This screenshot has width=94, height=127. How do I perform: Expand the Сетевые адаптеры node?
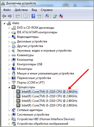[9, 110]
